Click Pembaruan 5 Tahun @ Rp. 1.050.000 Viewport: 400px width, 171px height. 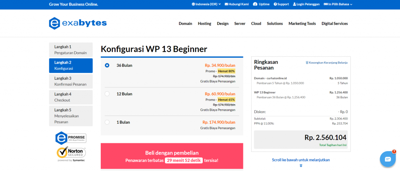(280, 83)
